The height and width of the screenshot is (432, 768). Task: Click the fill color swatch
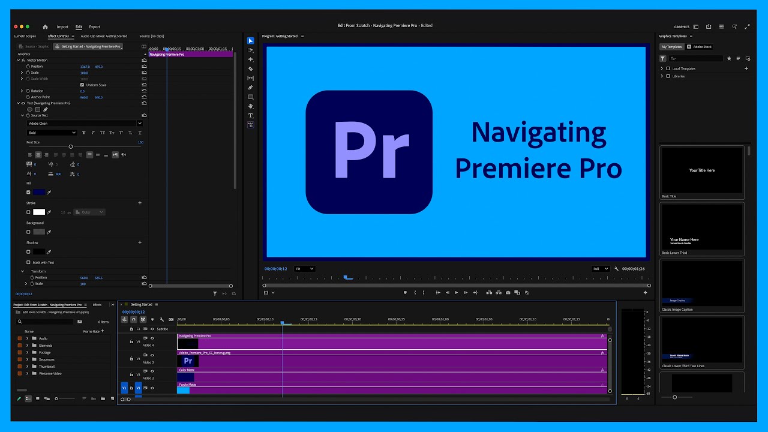tap(39, 193)
